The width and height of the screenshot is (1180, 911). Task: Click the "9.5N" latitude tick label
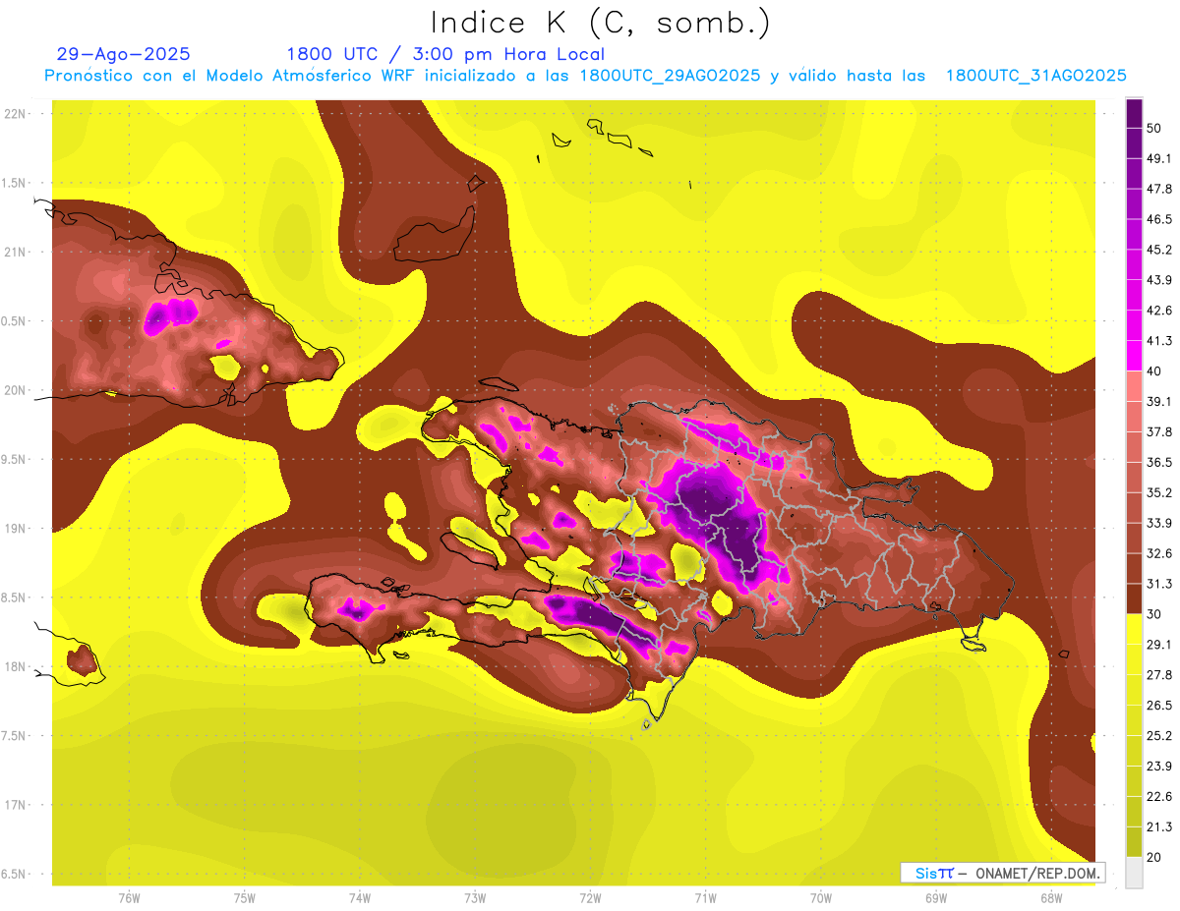(x=15, y=459)
